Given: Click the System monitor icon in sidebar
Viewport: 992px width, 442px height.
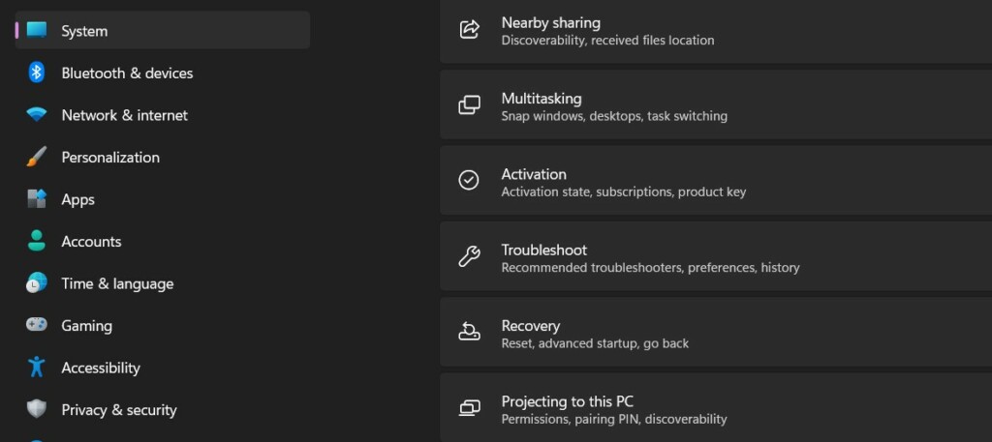Looking at the screenshot, I should click(37, 31).
